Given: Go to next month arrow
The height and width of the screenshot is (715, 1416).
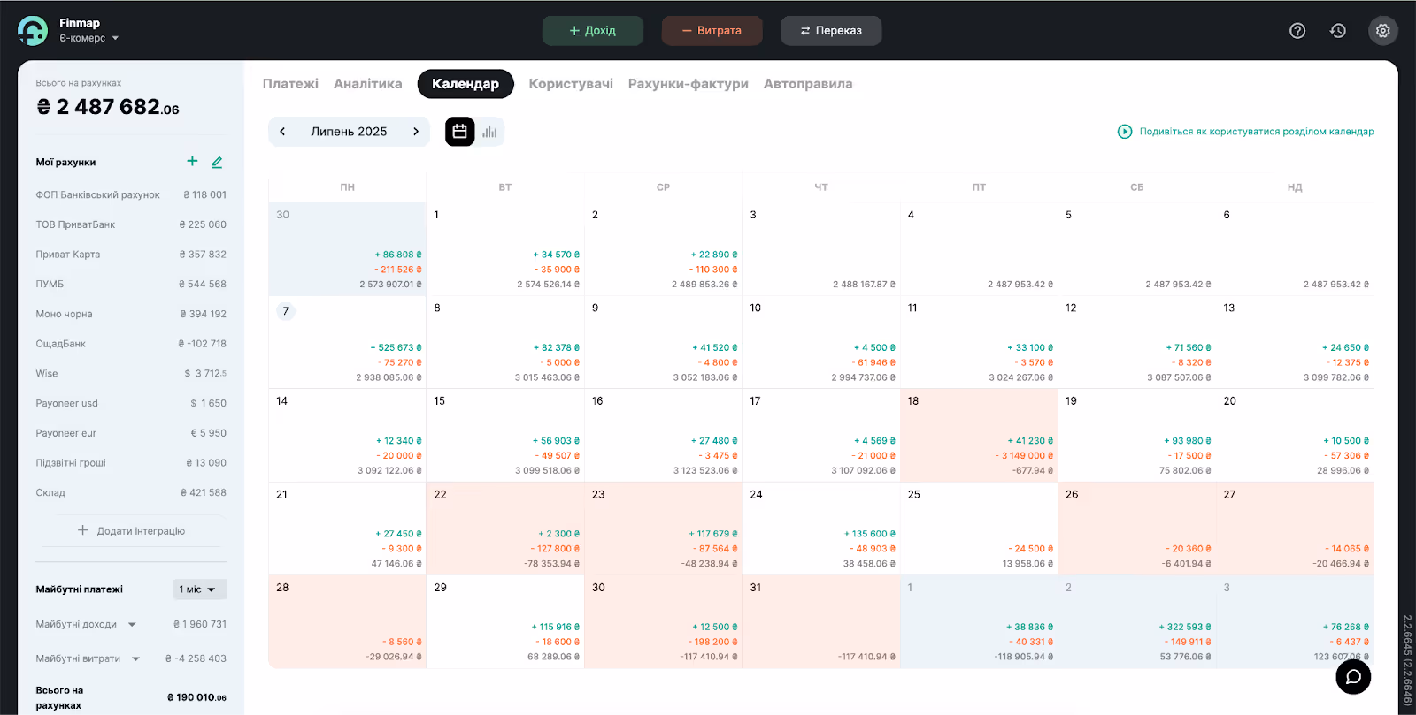Looking at the screenshot, I should [x=416, y=132].
